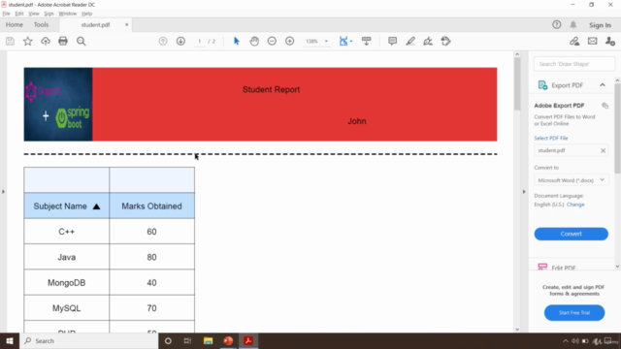Screen dimensions: 621x349
Task: Click the Convert button
Action: [x=572, y=234]
